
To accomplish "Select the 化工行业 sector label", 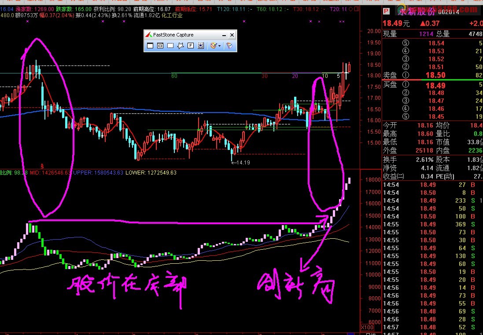I will 172,15.
